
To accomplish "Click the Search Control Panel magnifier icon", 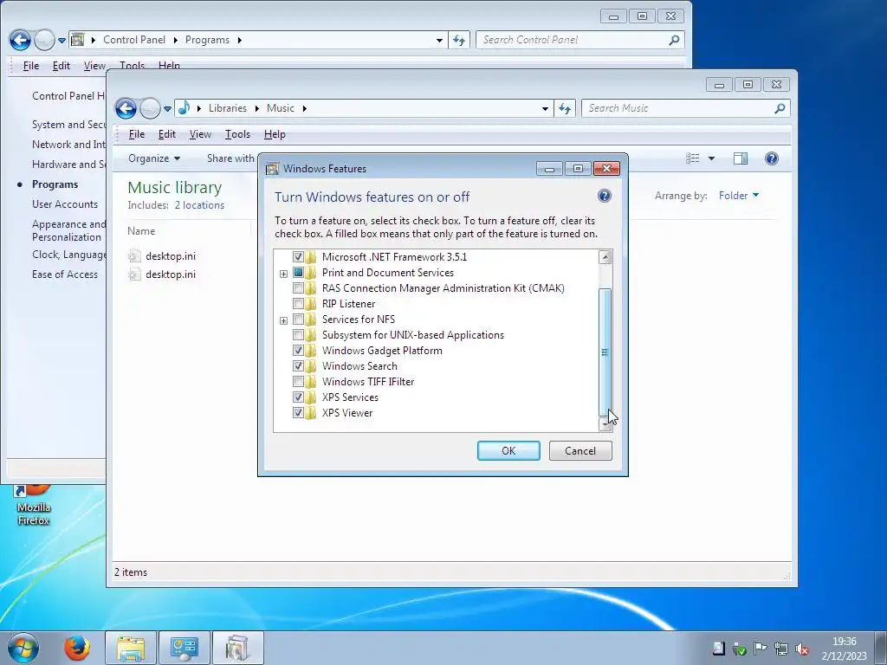I will point(674,40).
